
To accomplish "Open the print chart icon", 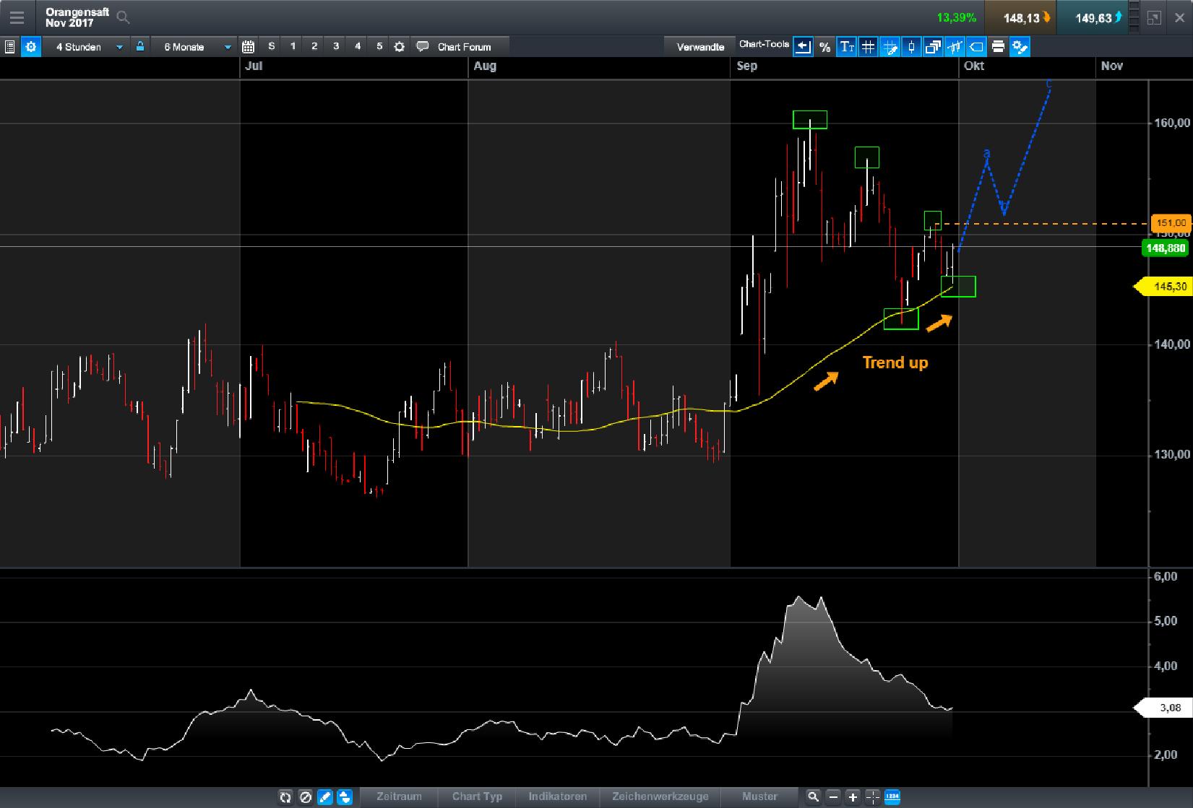I will (998, 46).
